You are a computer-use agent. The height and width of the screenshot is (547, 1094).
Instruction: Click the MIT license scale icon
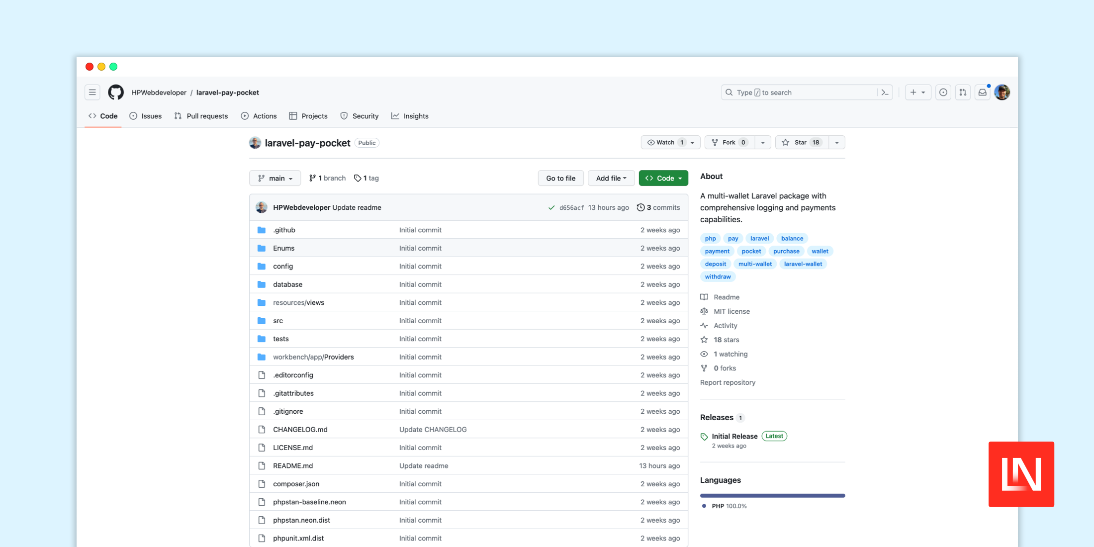pos(704,311)
